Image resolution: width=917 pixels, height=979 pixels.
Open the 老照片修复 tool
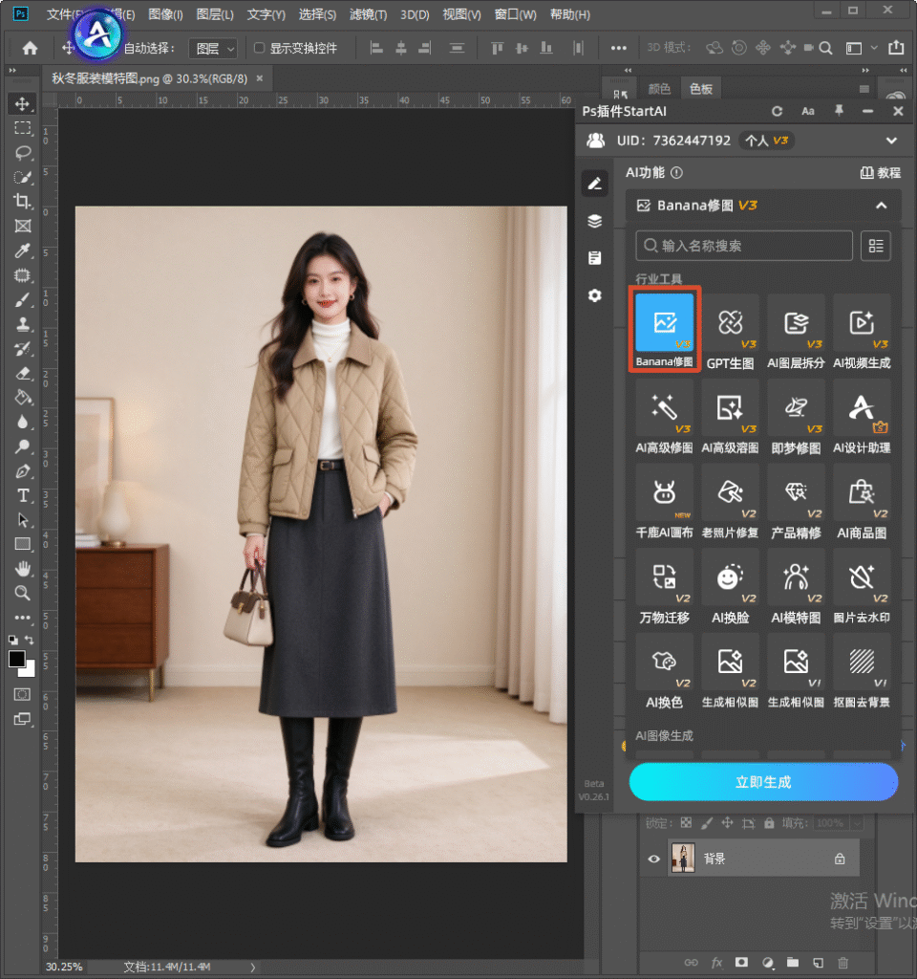tap(730, 502)
